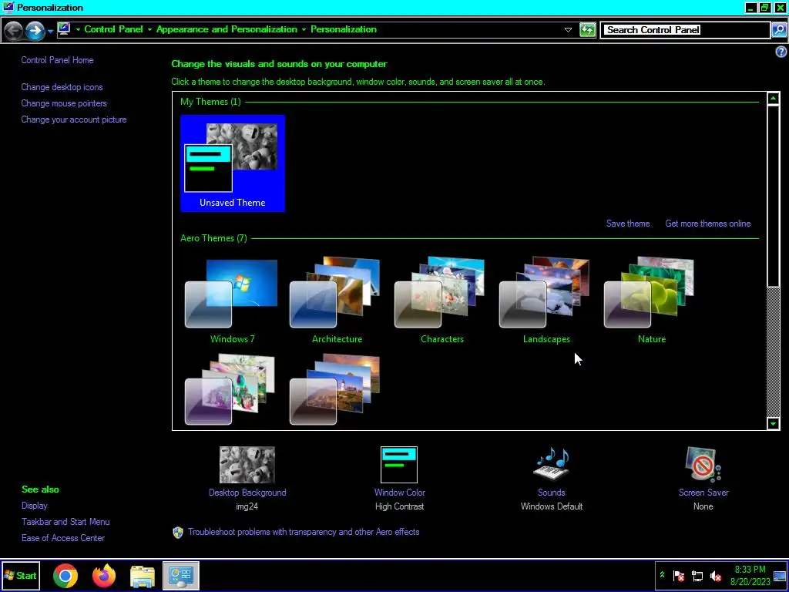789x592 pixels.
Task: Open Window Color settings icon
Action: click(x=399, y=465)
